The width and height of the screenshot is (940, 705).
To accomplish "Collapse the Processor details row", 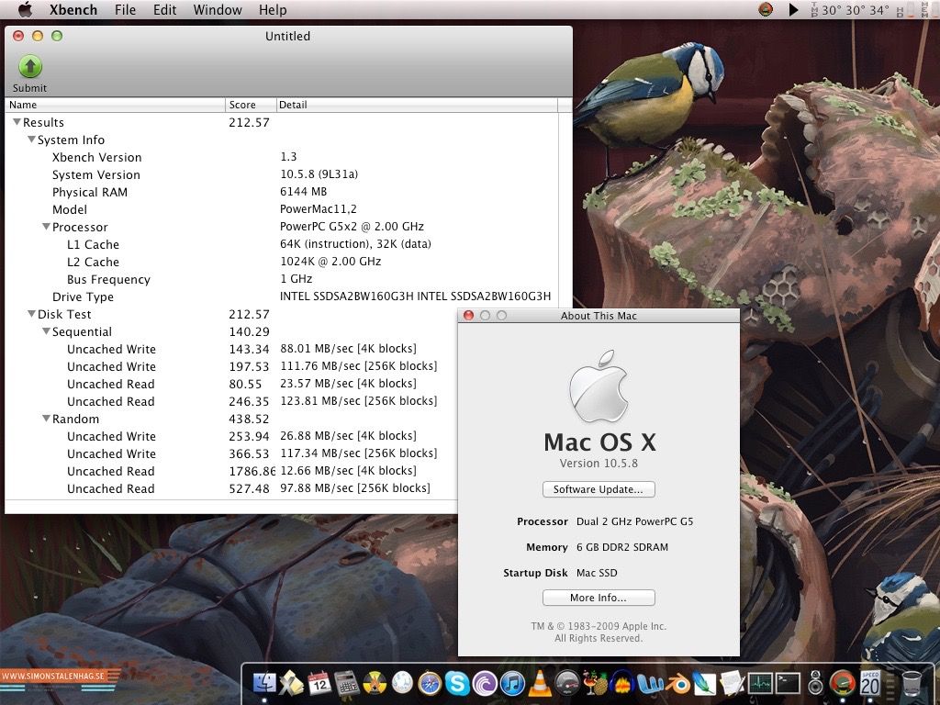I will (x=46, y=227).
